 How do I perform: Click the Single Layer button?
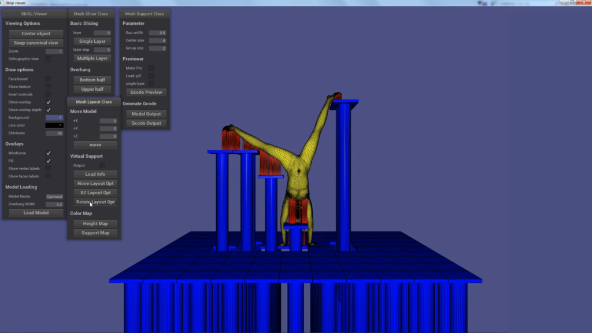92,41
